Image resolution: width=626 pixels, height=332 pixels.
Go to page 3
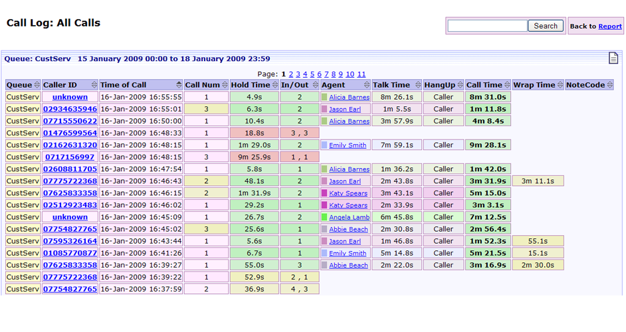pyautogui.click(x=298, y=74)
